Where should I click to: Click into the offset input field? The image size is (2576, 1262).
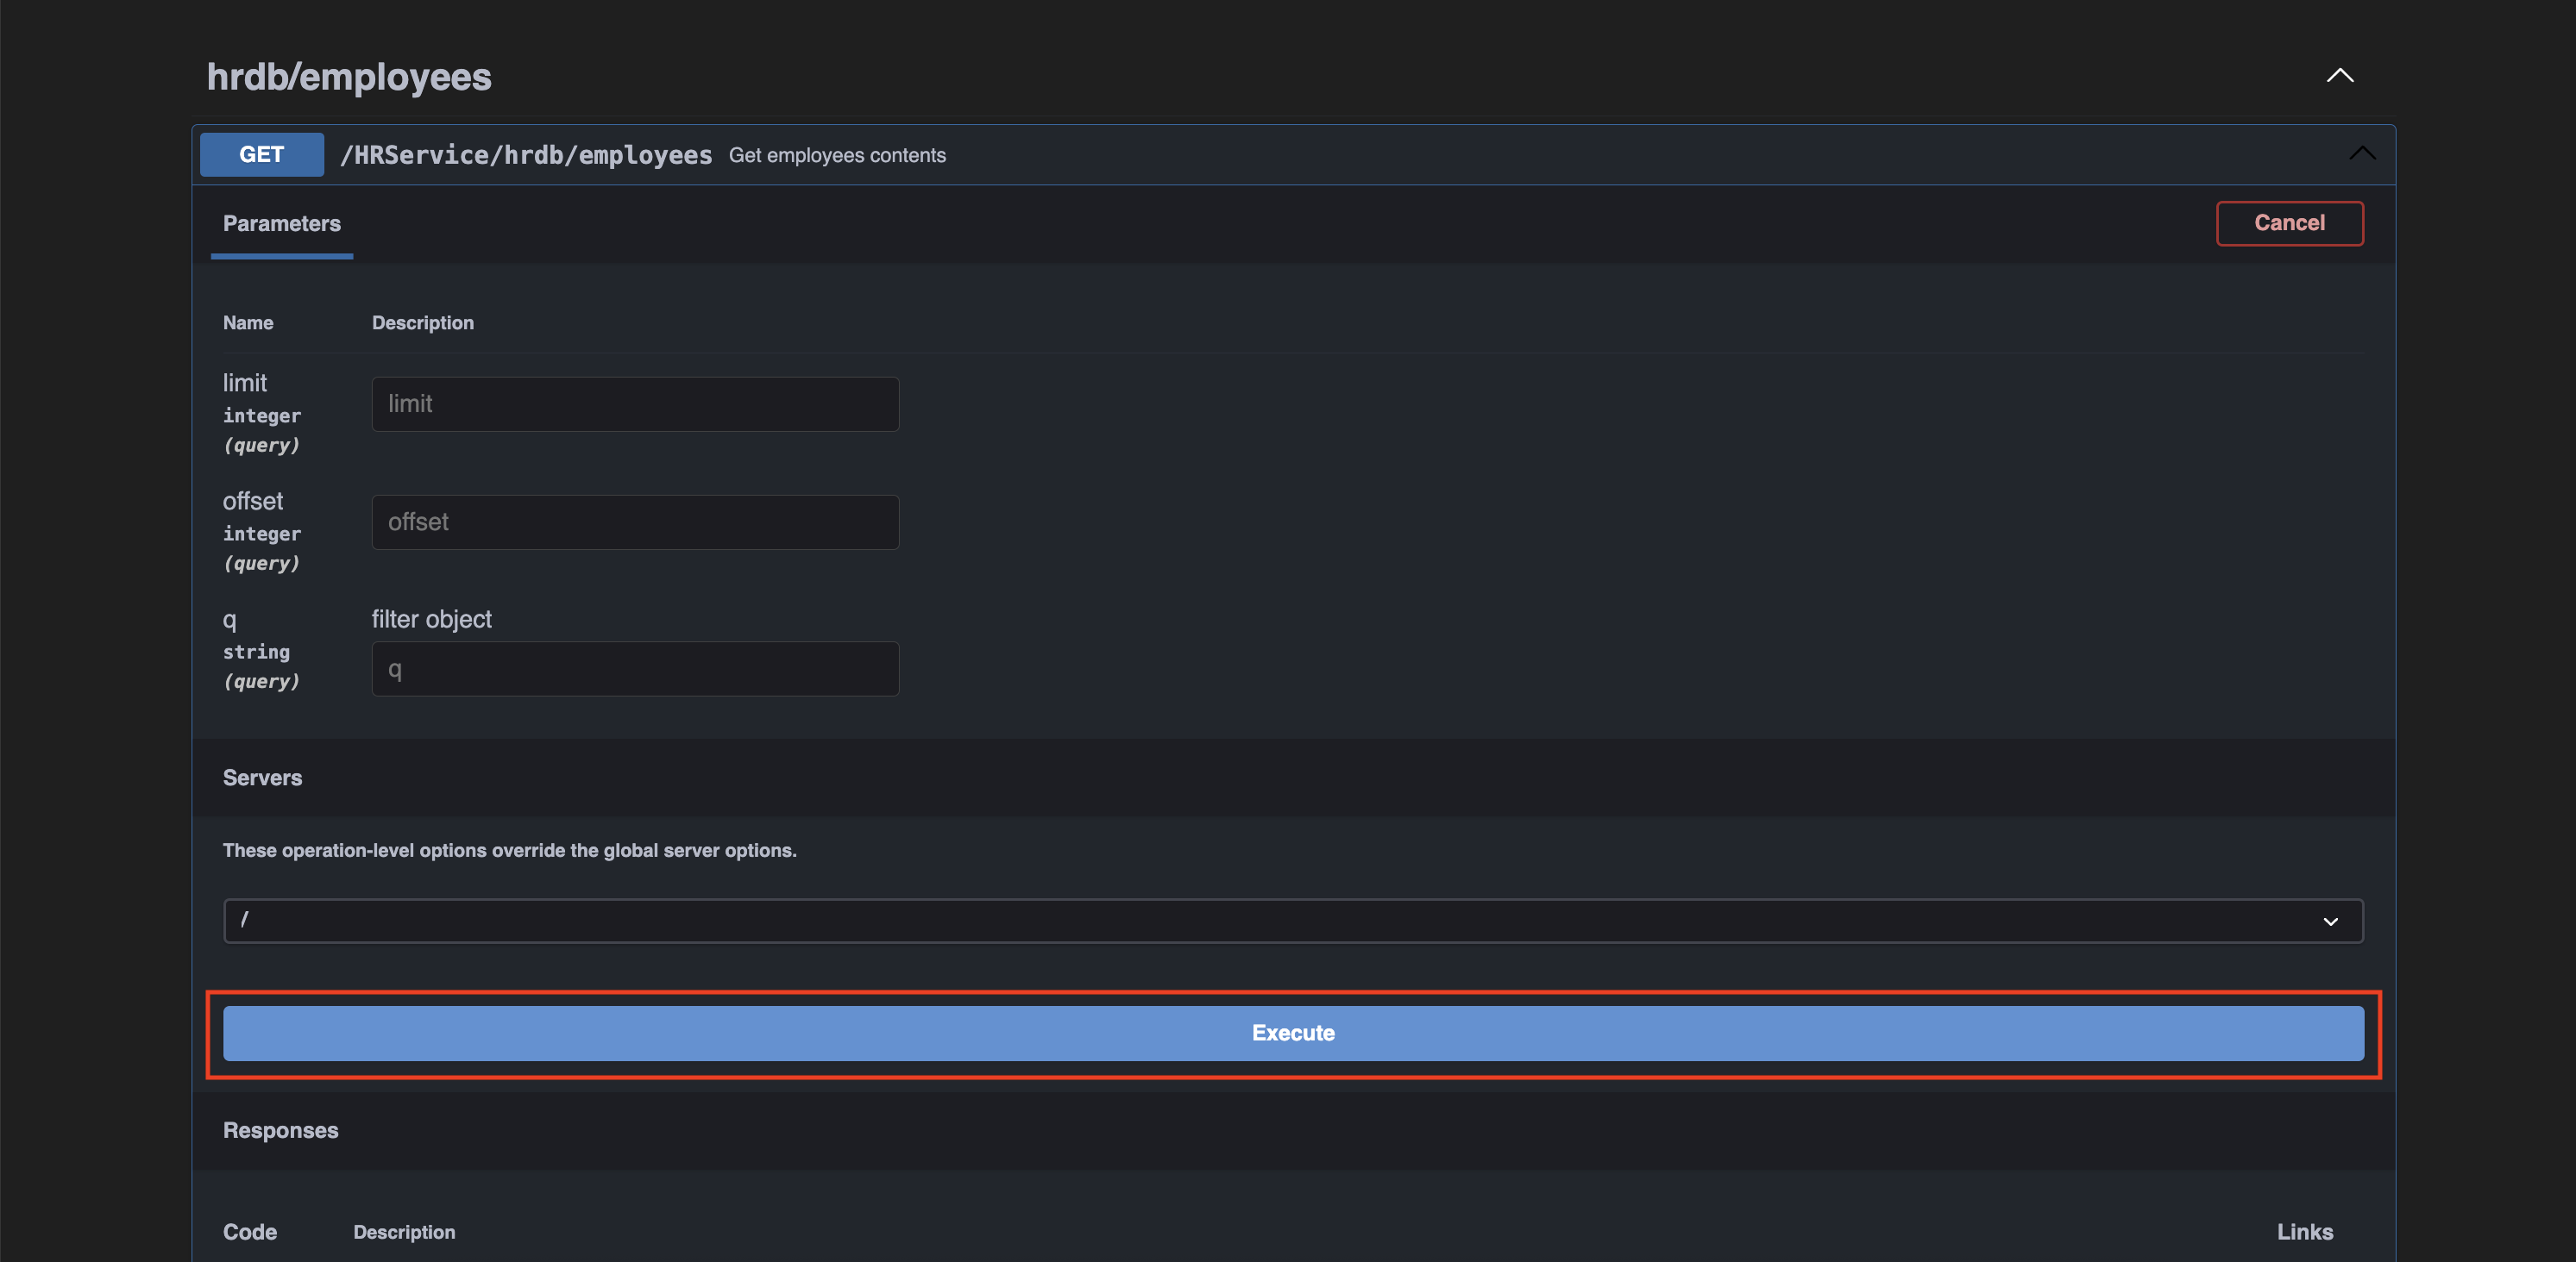point(635,522)
